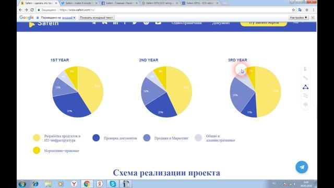Open Skype from the taskbar
This screenshot has width=334, height=188.
113,184
